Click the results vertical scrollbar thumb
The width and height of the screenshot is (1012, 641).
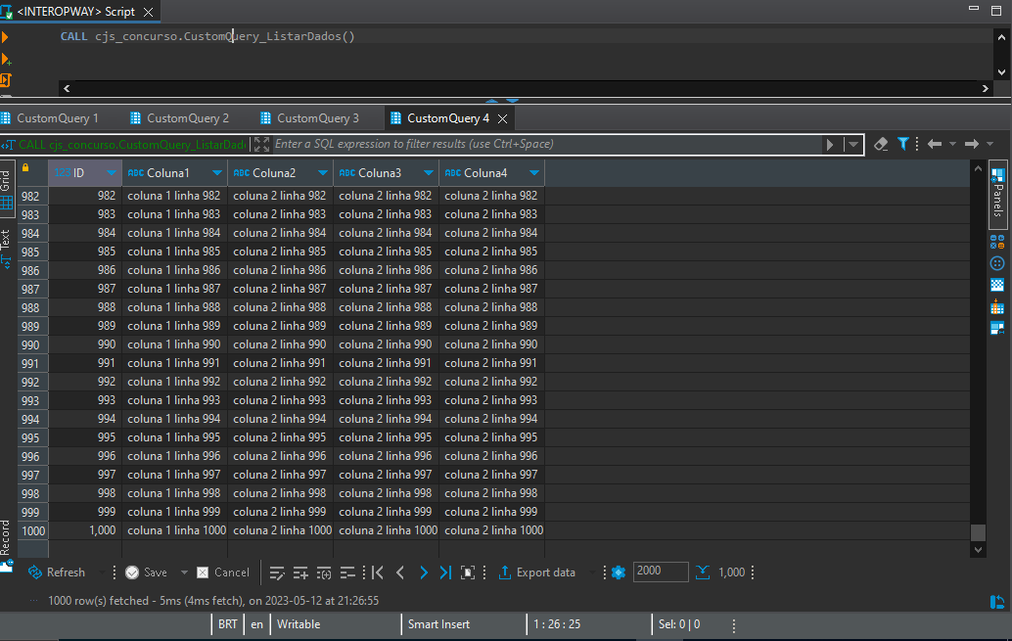[x=977, y=531]
